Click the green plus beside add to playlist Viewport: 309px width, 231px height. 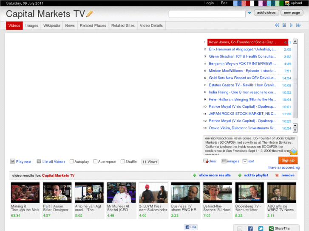click(240, 175)
